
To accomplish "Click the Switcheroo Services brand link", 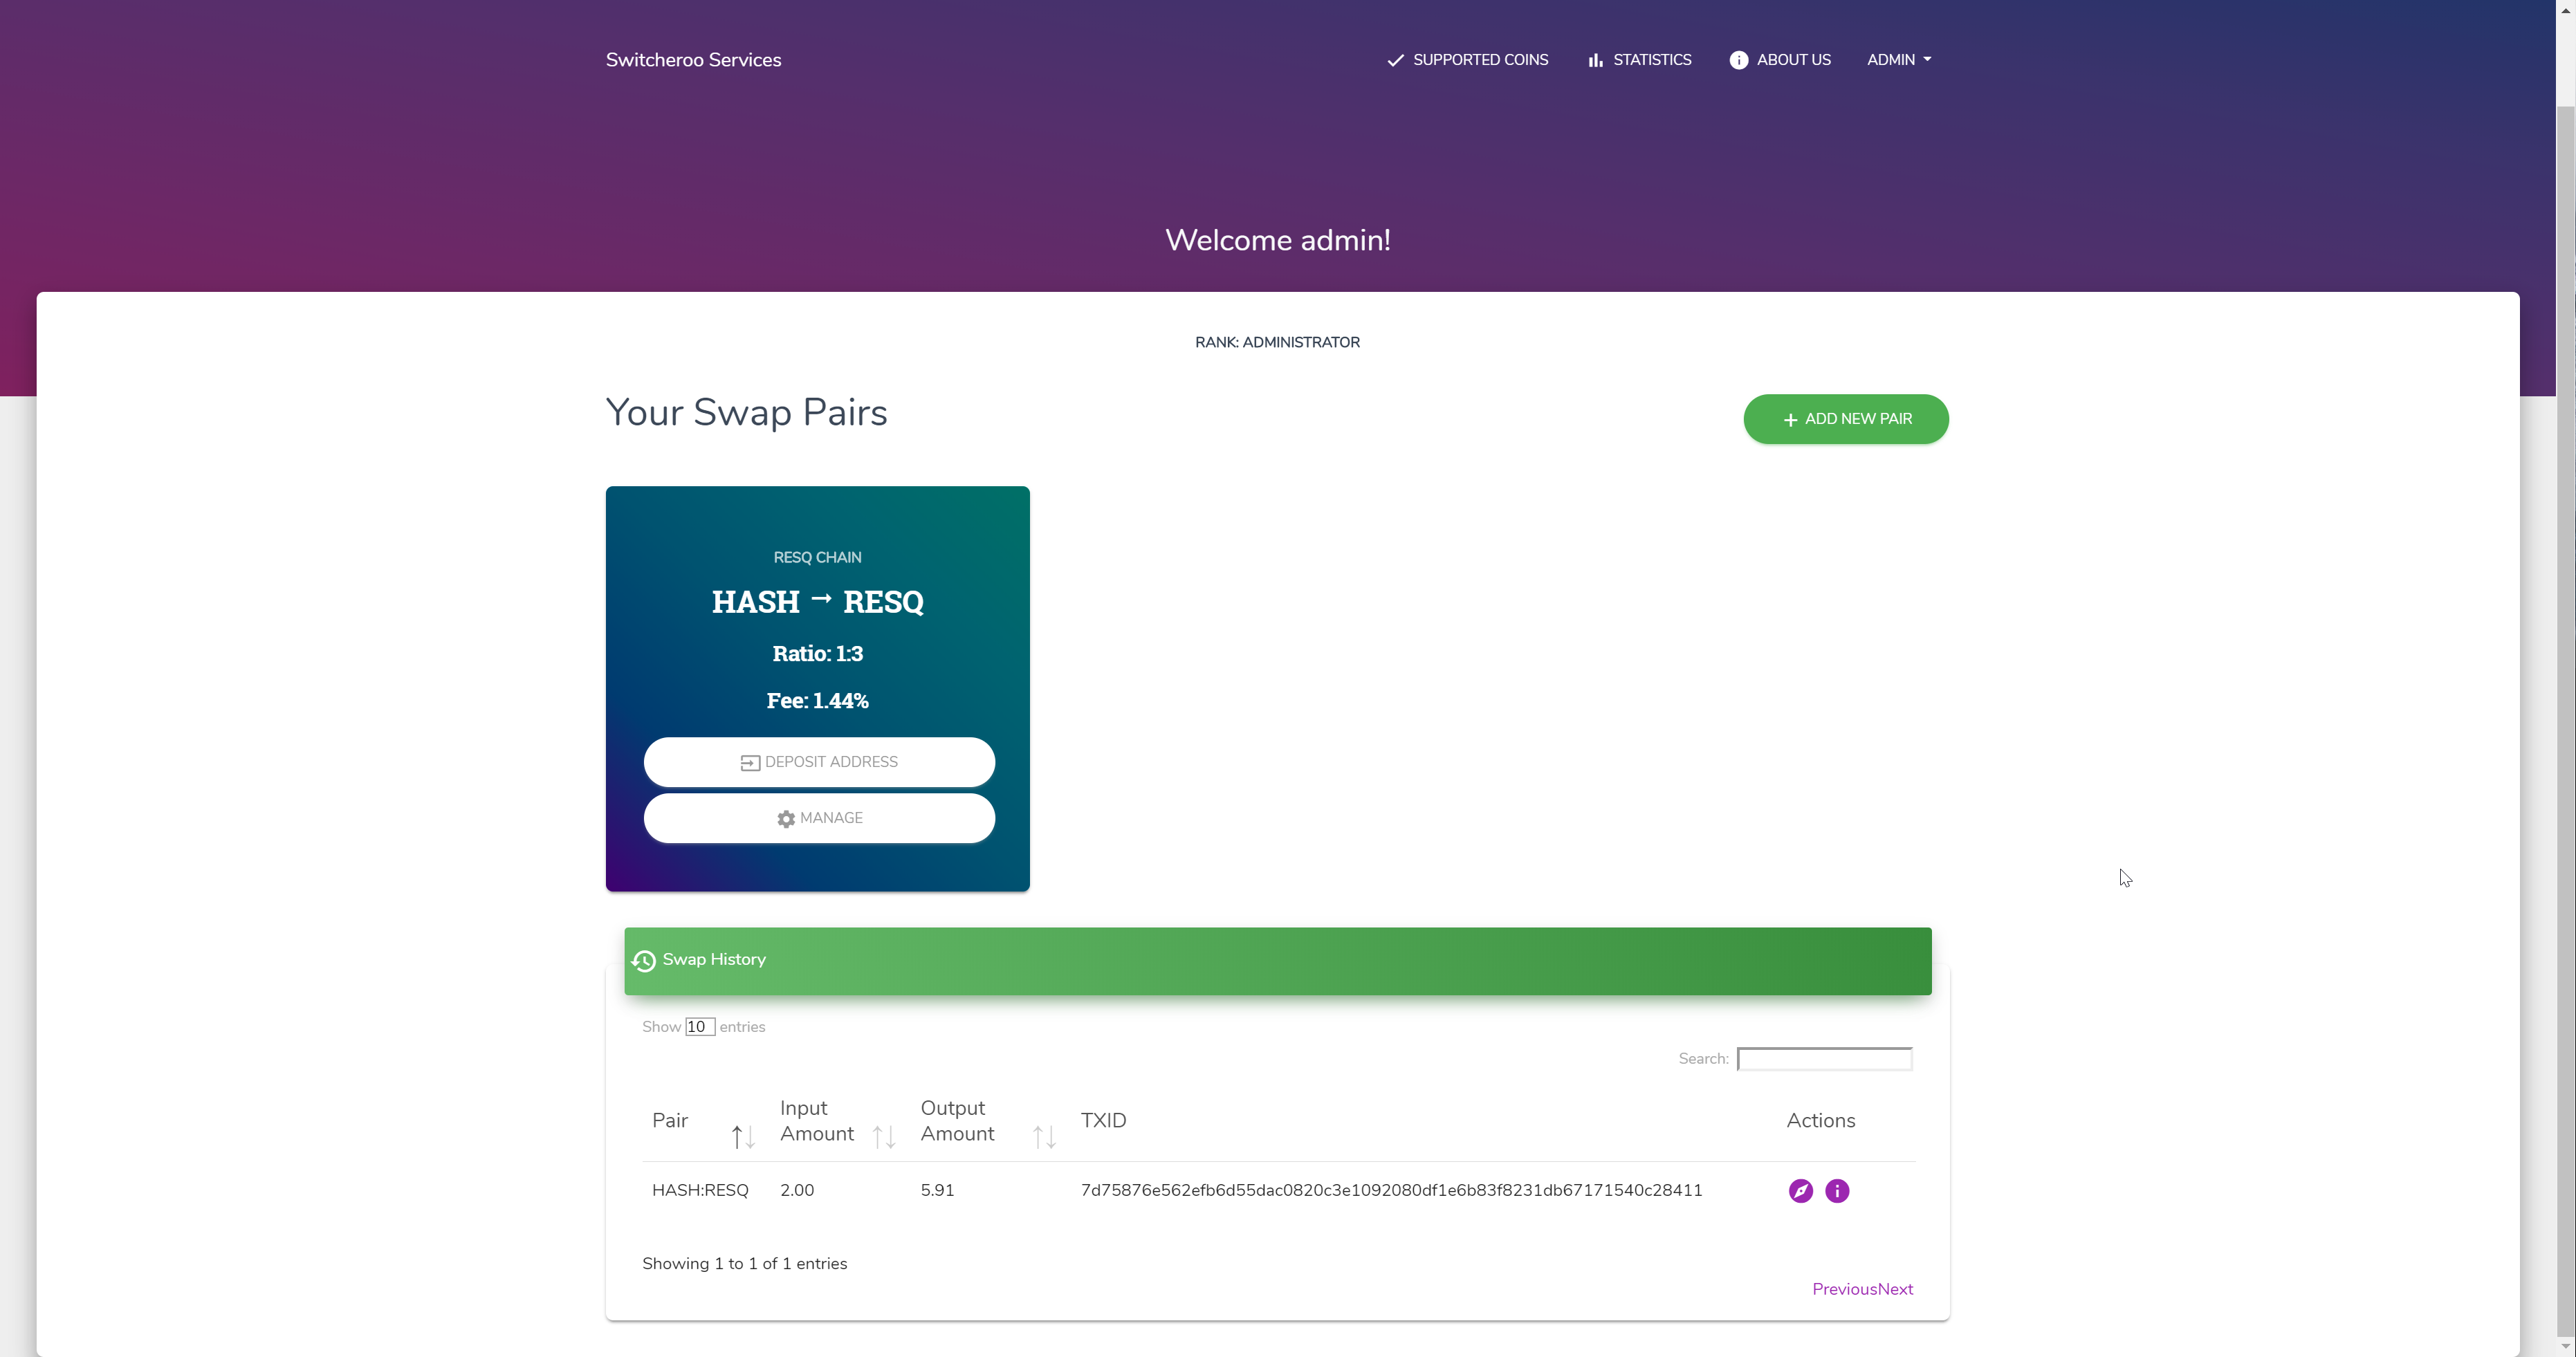I will click(693, 60).
